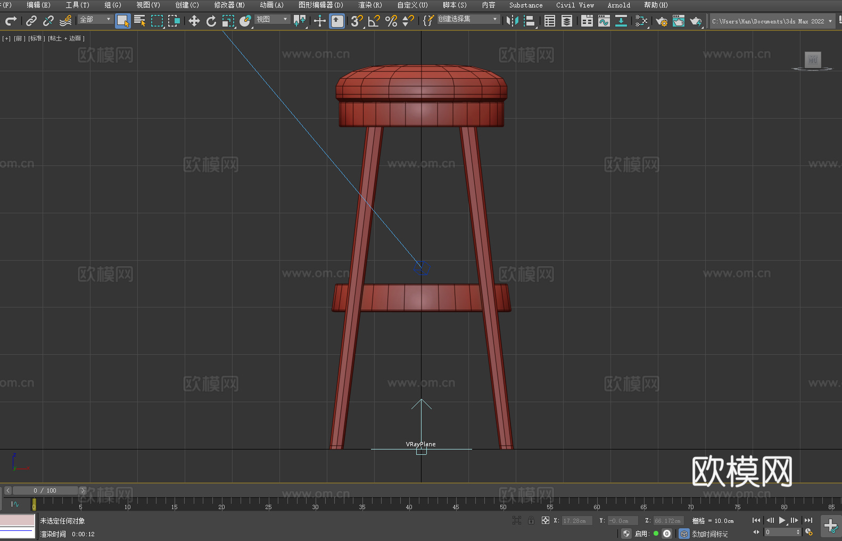Click the Redo arrow icon
The height and width of the screenshot is (541, 842).
11,21
